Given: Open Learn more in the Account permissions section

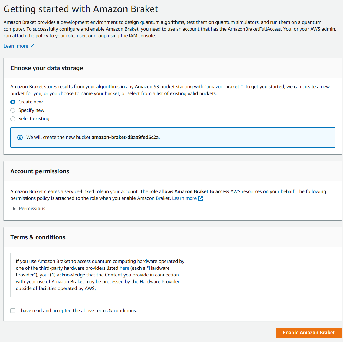Looking at the screenshot, I should click(184, 198).
